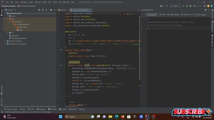Open the Build menu
The image size is (214, 120).
point(44,2)
